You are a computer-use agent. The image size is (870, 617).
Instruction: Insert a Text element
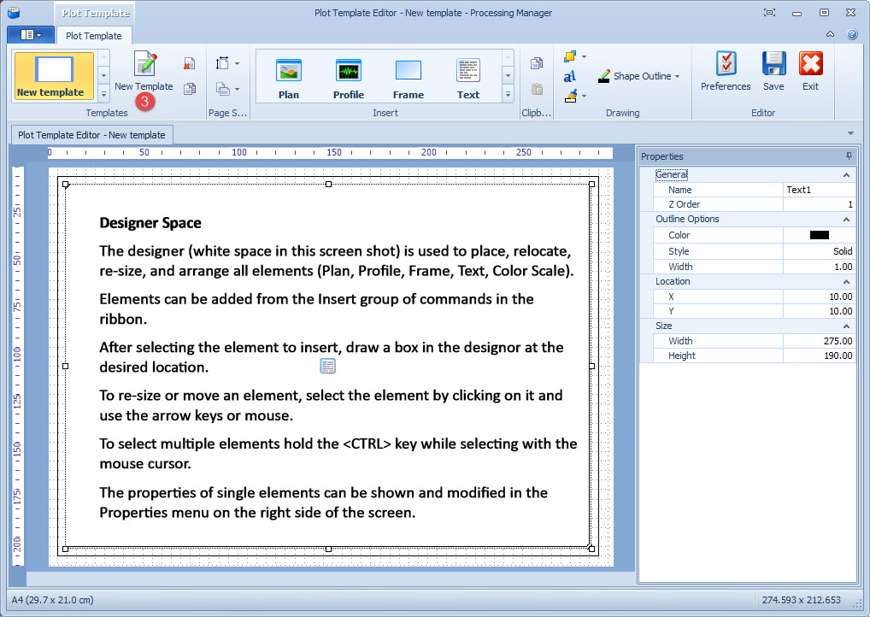pos(468,79)
